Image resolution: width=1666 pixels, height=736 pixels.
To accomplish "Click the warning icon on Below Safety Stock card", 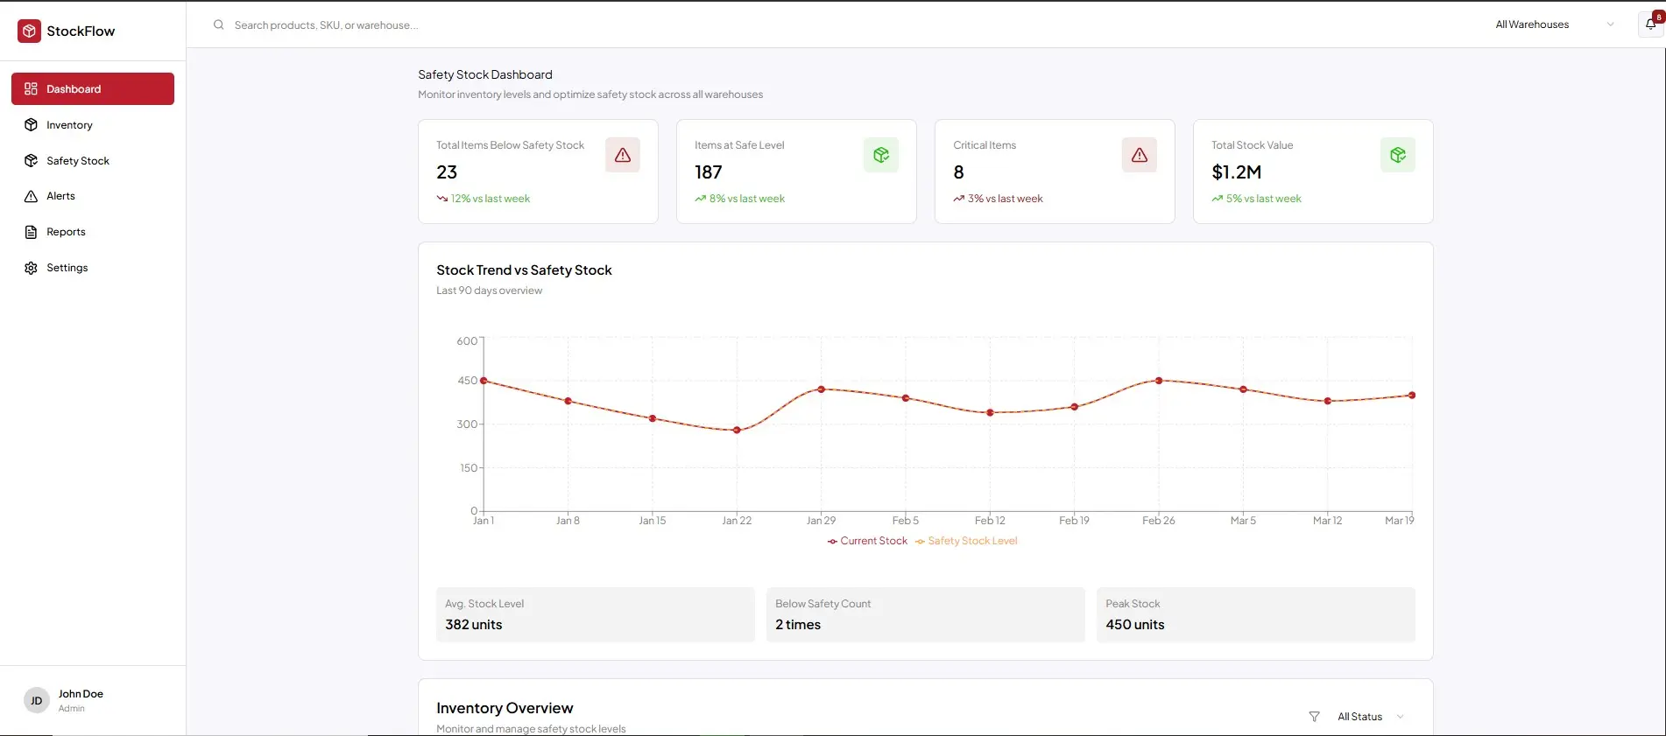I will coord(622,155).
